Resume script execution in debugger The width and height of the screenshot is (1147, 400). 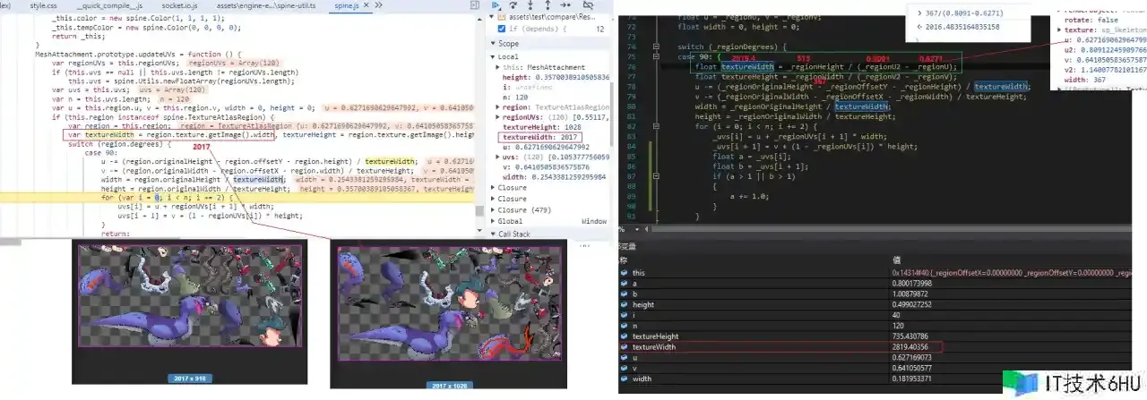click(x=496, y=5)
